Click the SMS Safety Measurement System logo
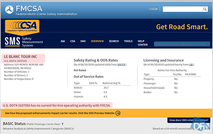213x134 pixels. click(x=24, y=42)
